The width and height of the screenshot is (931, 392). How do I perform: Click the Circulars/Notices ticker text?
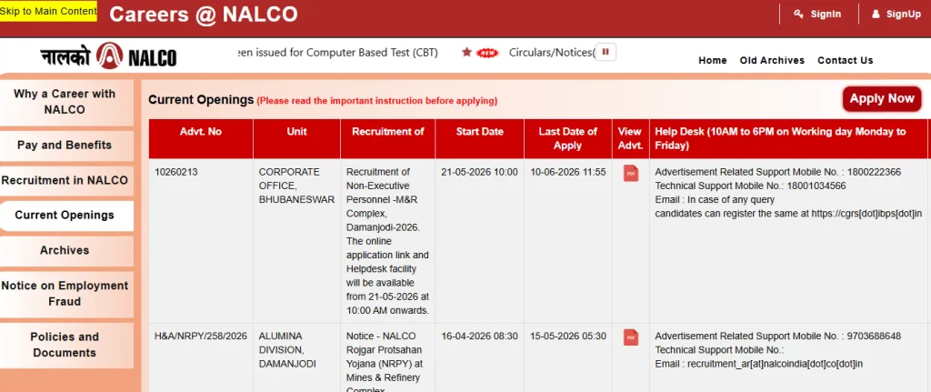[x=552, y=53]
